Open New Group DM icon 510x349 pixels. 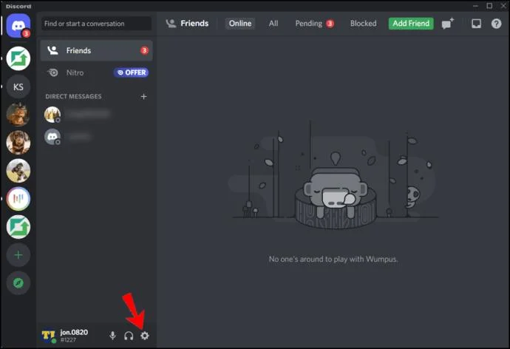(x=448, y=24)
